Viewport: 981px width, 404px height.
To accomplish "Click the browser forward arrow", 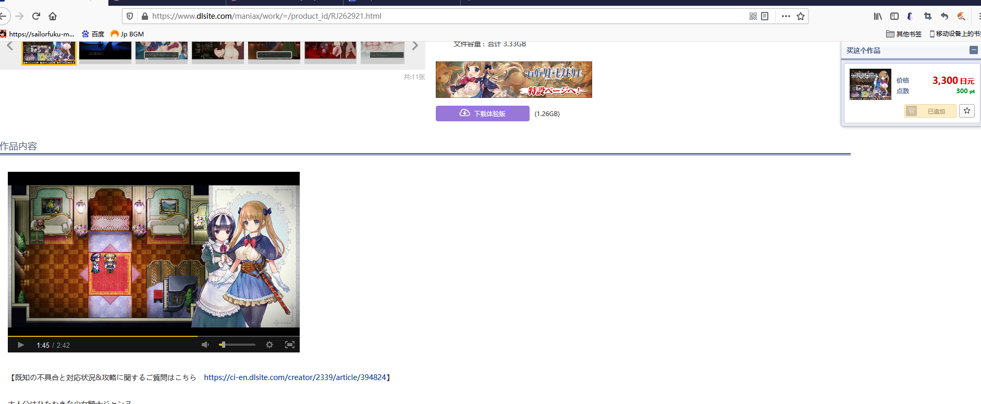I will point(19,16).
